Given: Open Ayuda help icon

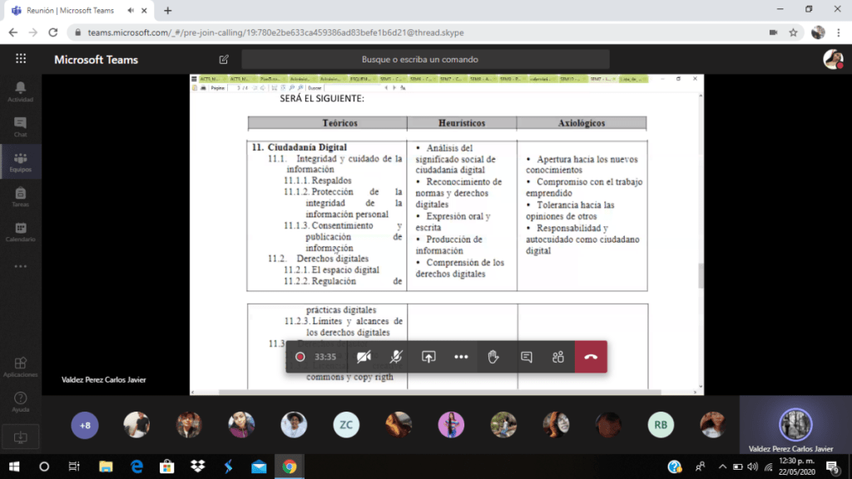Looking at the screenshot, I should coord(21,402).
